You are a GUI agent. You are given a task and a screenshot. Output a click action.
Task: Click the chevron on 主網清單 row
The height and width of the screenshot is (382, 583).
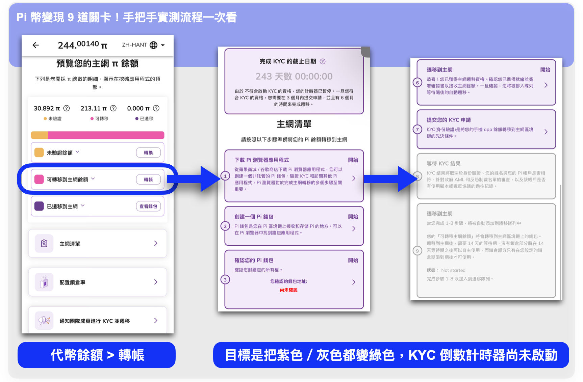pyautogui.click(x=156, y=243)
